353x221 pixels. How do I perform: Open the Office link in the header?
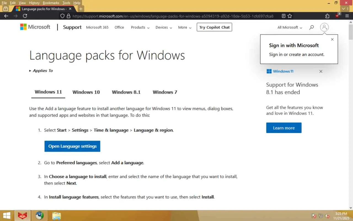pos(119,27)
